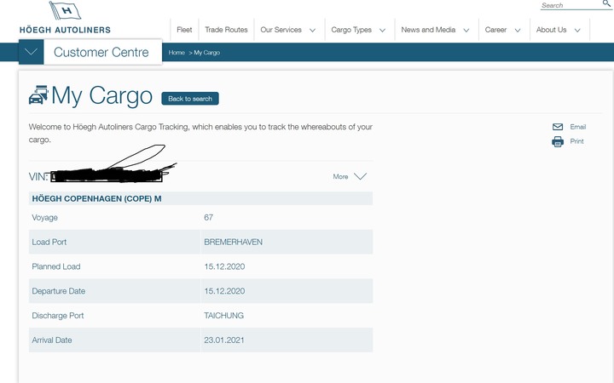Open the About Us menu
The image size is (614, 383).
[x=552, y=30]
